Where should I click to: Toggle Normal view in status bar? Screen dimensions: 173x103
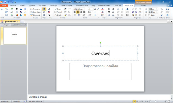135,101
